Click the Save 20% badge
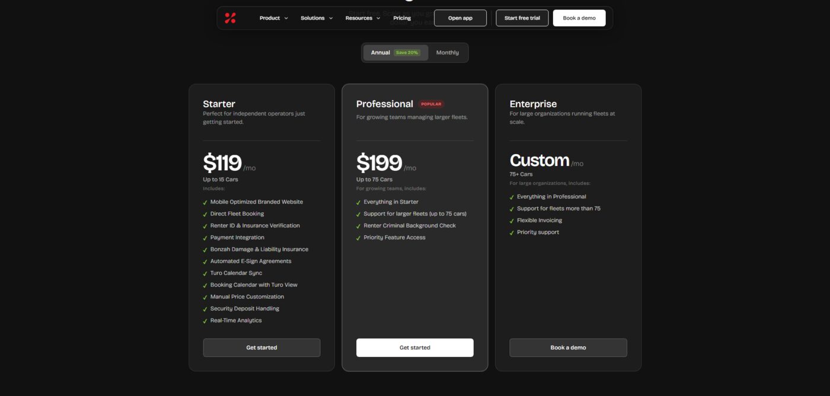The height and width of the screenshot is (396, 830). click(x=407, y=52)
